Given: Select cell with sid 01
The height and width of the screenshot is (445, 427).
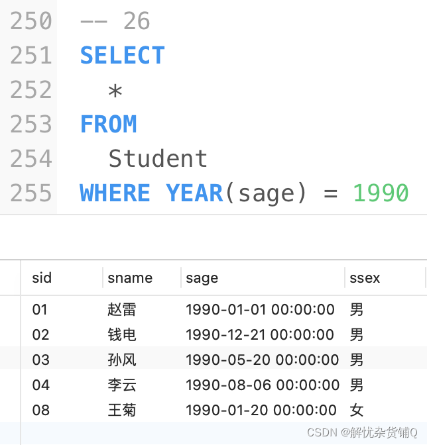Looking at the screenshot, I should (x=40, y=309).
